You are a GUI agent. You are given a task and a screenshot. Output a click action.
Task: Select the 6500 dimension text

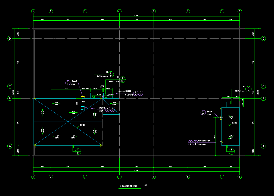pos(66,88)
